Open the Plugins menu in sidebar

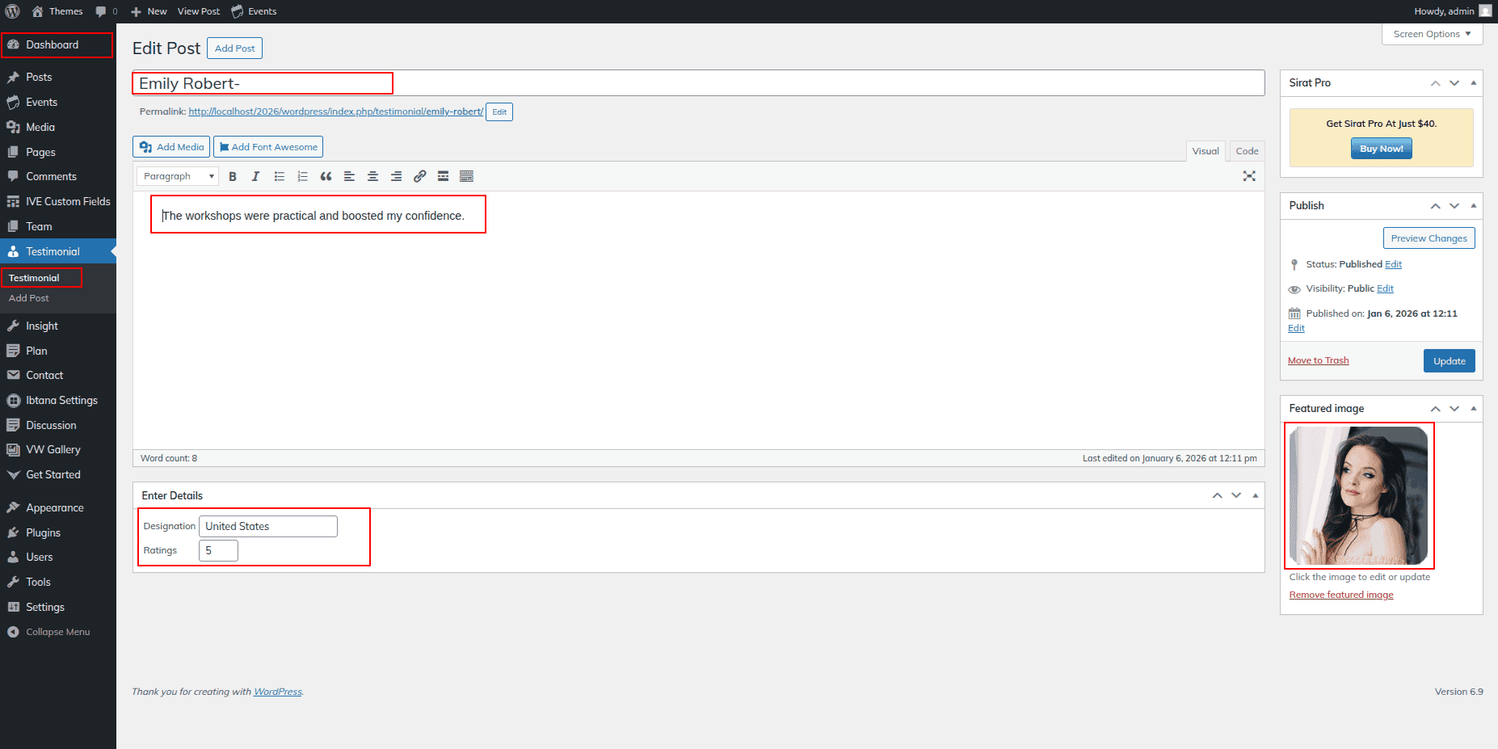(43, 532)
